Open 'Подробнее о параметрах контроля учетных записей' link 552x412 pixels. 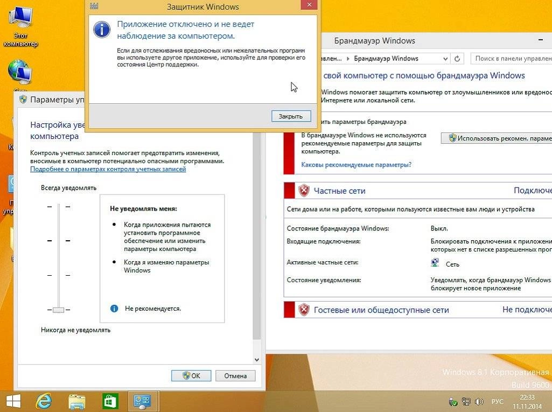click(108, 169)
